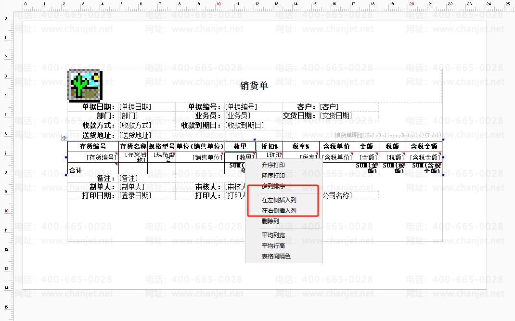
Task: Click the 含税金额 column header
Action: [x=424, y=146]
